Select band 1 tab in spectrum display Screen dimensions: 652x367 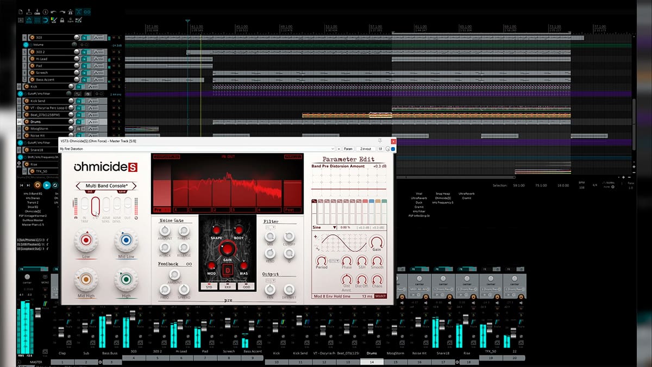tap(200, 209)
